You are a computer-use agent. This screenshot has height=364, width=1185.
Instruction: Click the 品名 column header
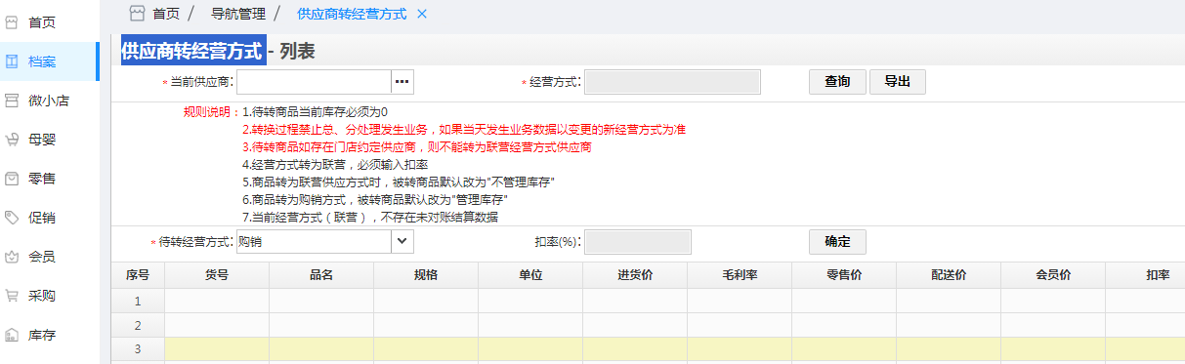coord(321,275)
